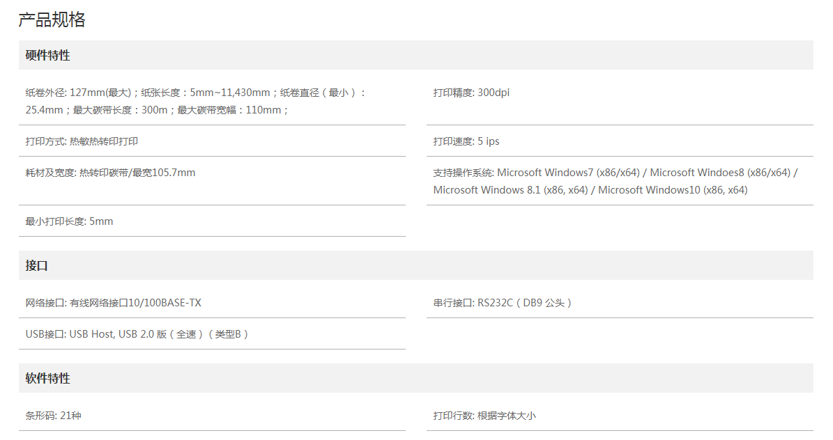Click the 类型B text in USB row
The image size is (833, 440).
click(228, 334)
